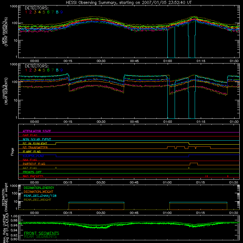Screen dimensions: 243x243
Task: Select the GAP_FLAG label
Action: point(30,135)
